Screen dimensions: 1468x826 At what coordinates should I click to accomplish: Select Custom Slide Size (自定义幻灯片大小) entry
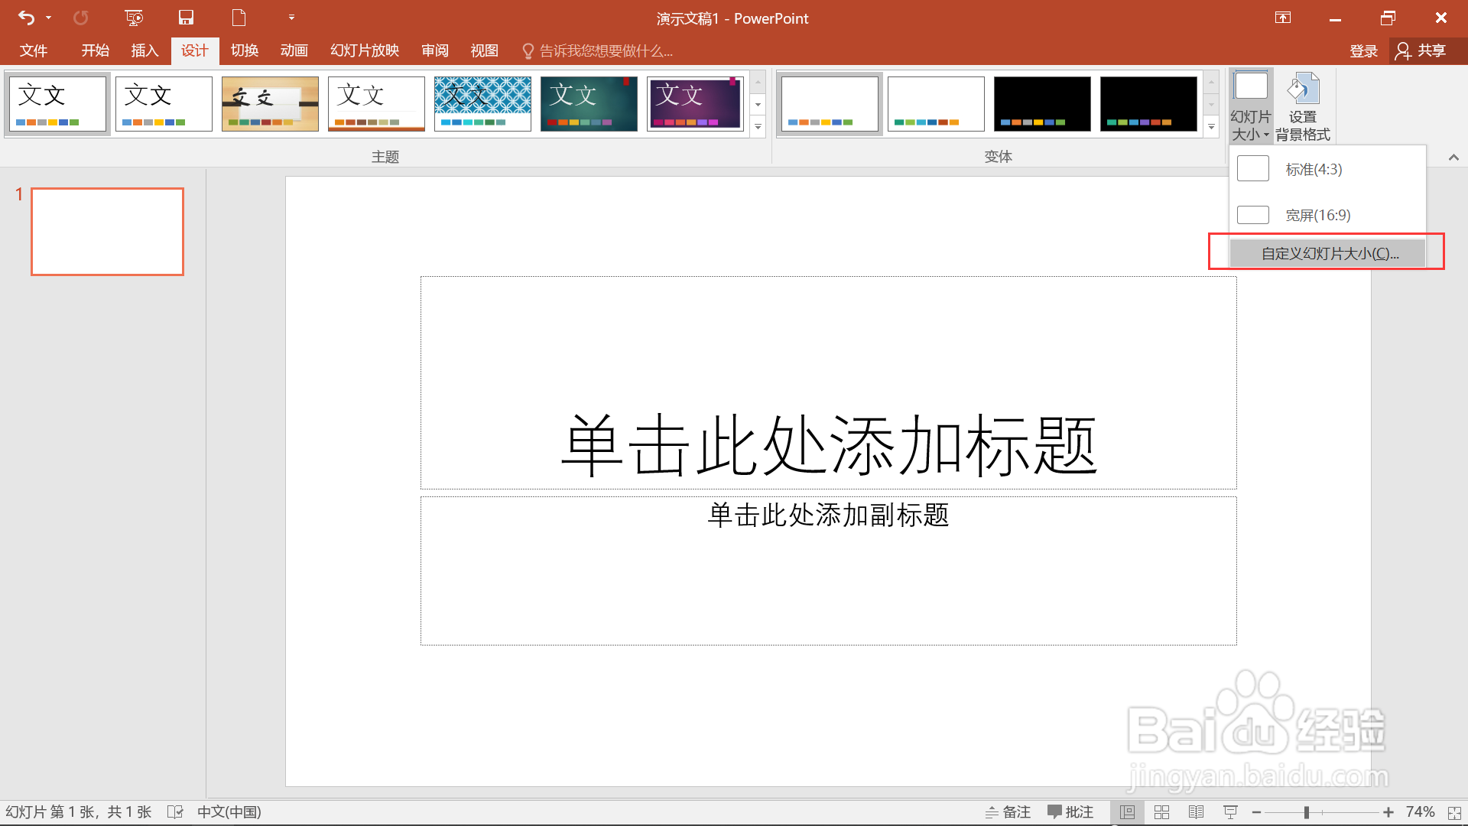click(1329, 253)
